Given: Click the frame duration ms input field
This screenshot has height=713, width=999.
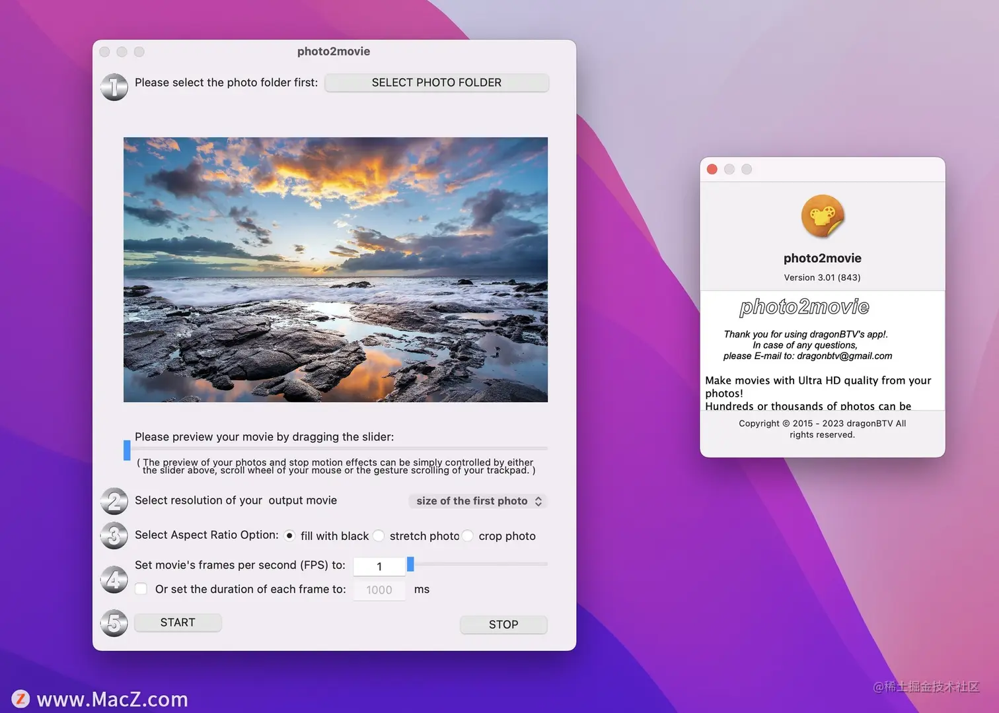Looking at the screenshot, I should pos(379,590).
